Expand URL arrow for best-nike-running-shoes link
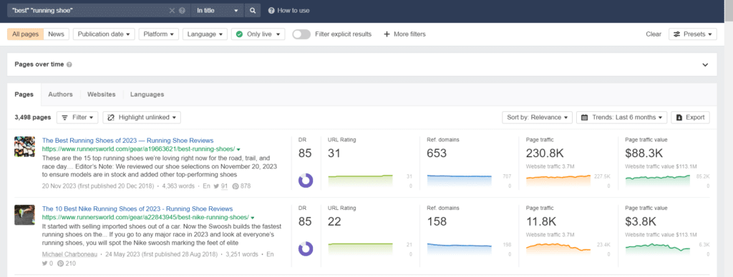733x277 pixels. pyautogui.click(x=253, y=218)
